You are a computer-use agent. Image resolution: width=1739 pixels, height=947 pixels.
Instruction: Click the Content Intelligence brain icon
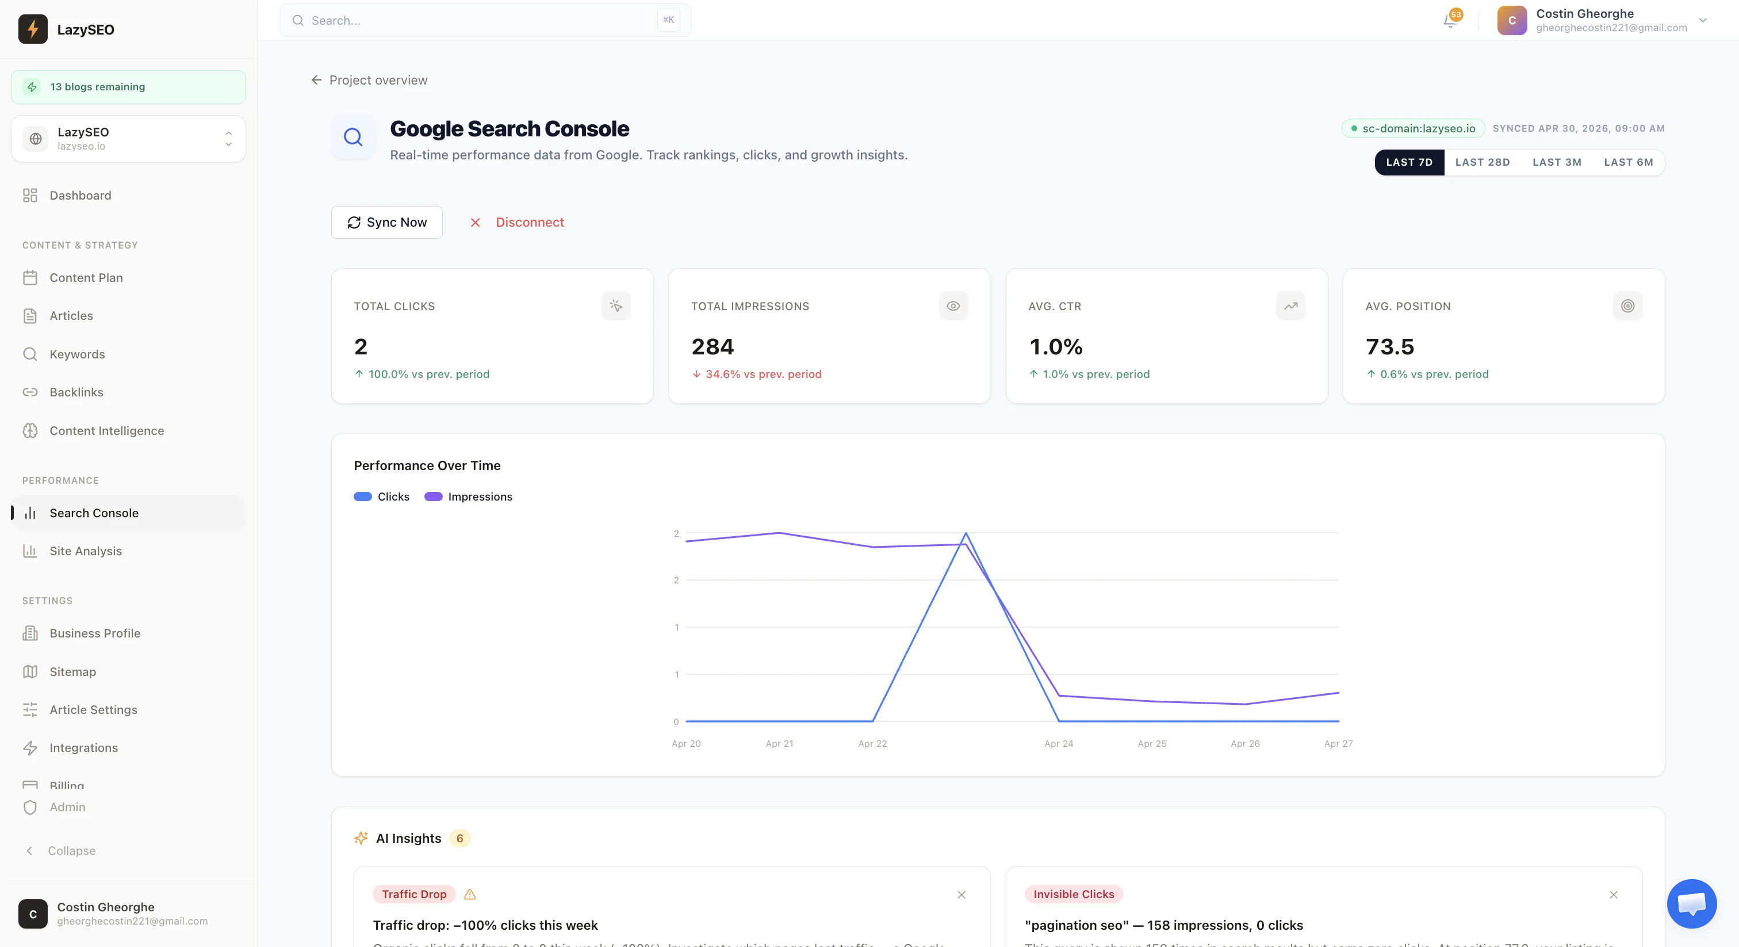(30, 430)
